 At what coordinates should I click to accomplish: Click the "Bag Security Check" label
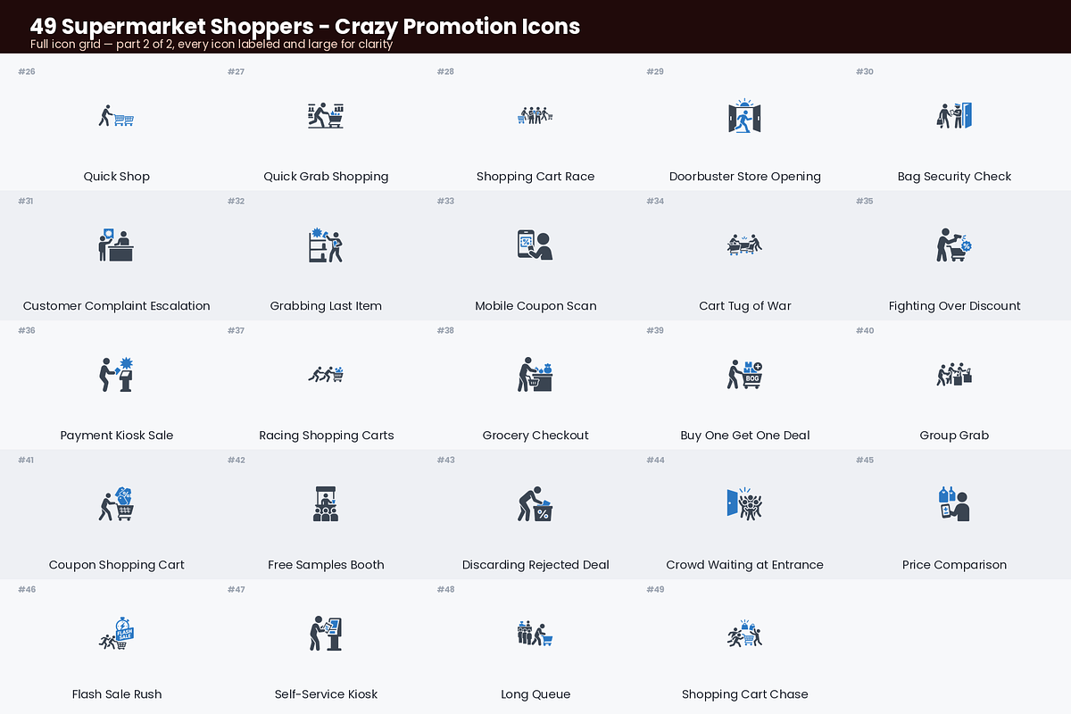coord(954,177)
